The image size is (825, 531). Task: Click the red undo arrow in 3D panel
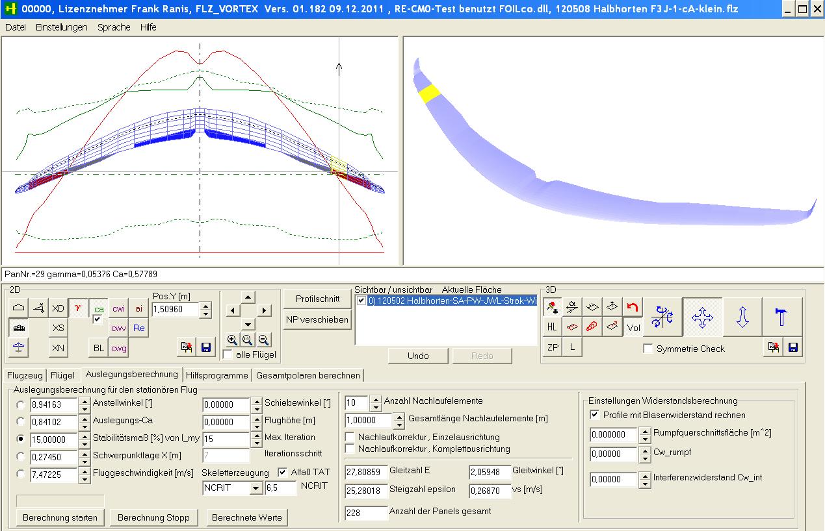click(x=632, y=307)
